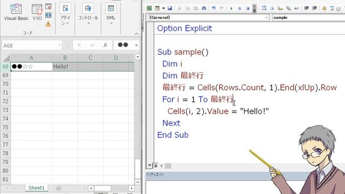Click the Indent icon

(306, 9)
